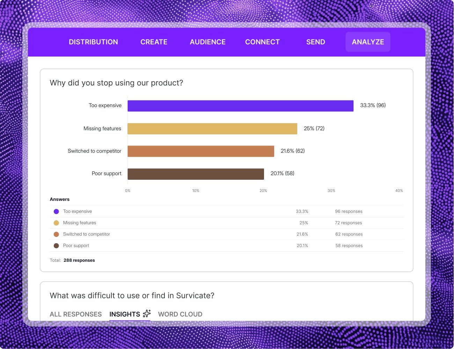The height and width of the screenshot is (349, 454).
Task: Click the "Too expensive" chart axis label
Action: coord(105,105)
